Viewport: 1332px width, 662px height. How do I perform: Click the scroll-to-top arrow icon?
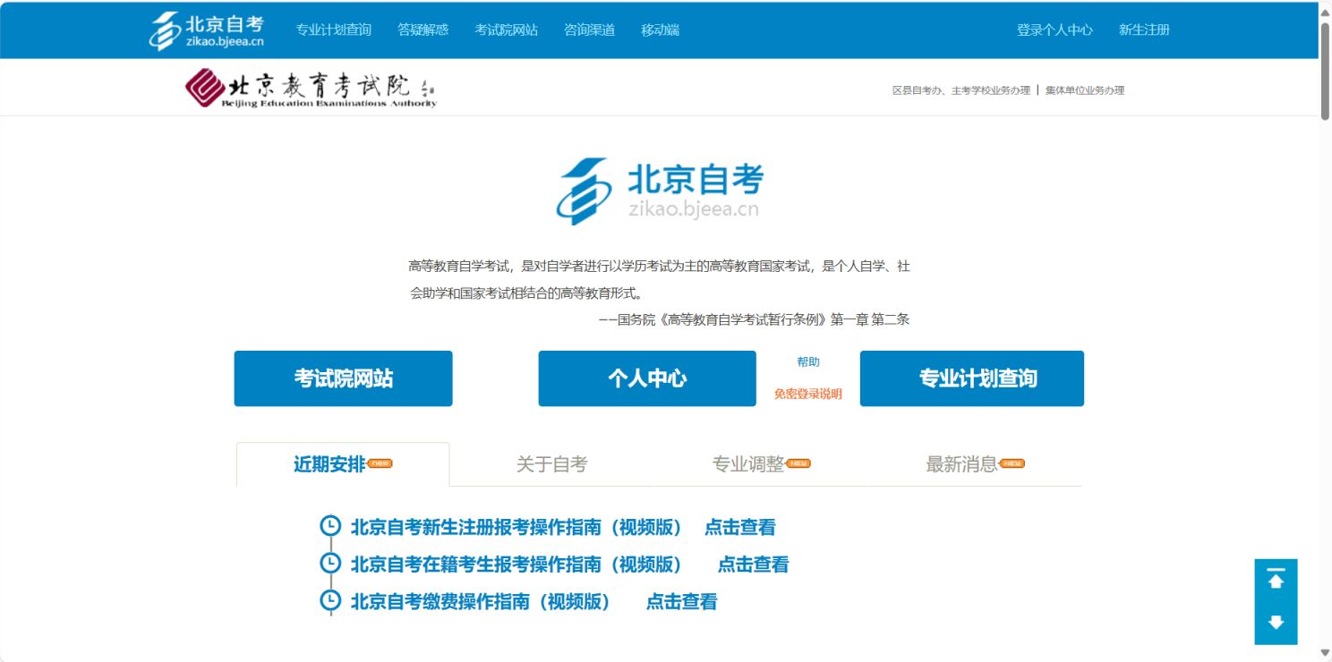pos(1276,580)
